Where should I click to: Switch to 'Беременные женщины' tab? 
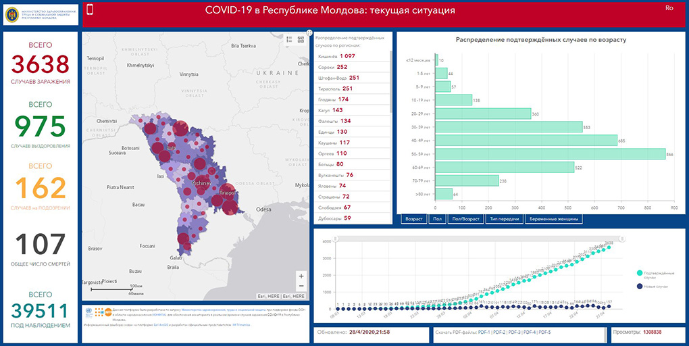[x=553, y=219]
